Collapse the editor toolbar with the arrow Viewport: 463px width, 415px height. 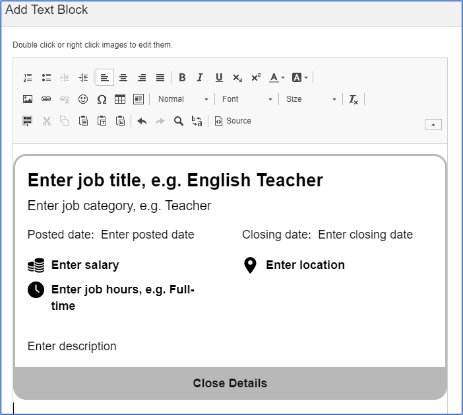433,124
